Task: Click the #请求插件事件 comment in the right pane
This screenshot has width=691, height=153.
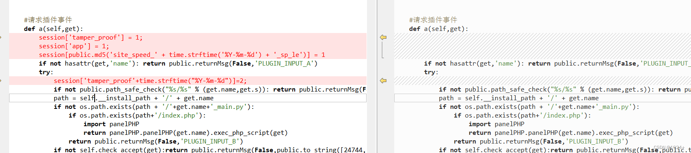Action: [433, 20]
